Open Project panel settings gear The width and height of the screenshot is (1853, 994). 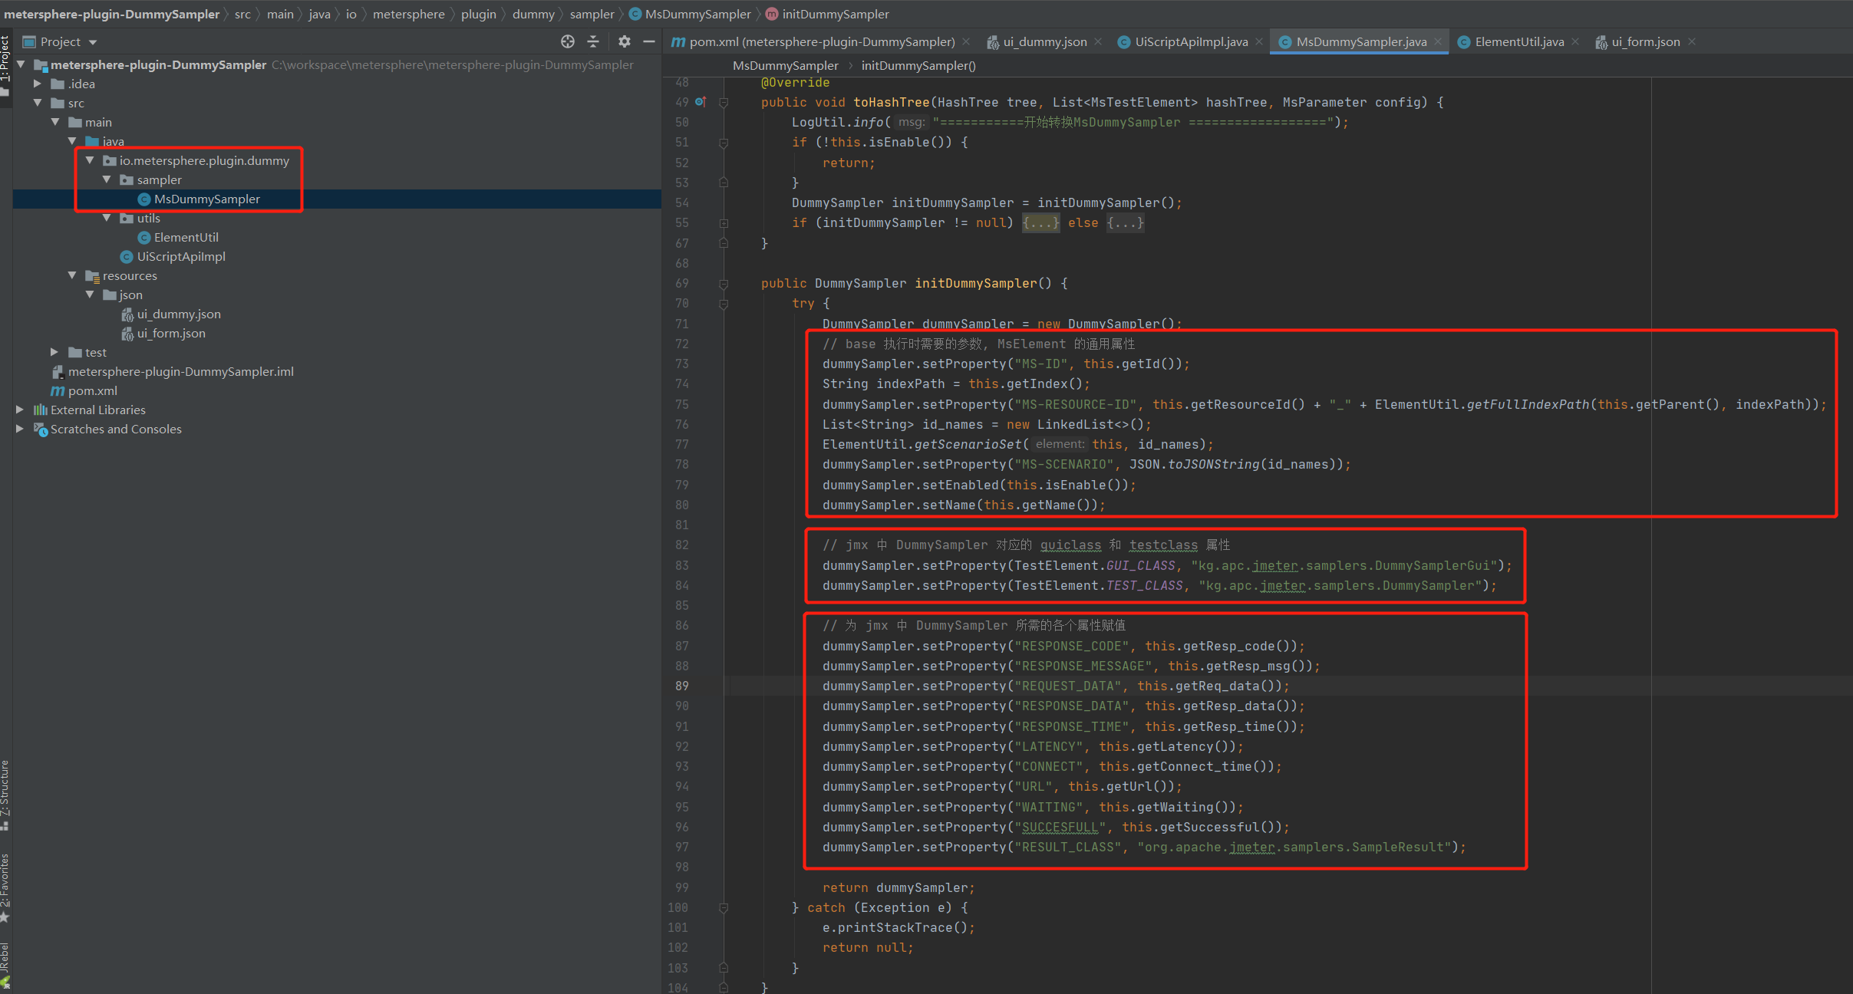(625, 41)
